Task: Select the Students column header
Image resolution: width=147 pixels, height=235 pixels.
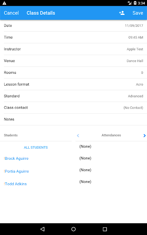Action: tap(11, 135)
